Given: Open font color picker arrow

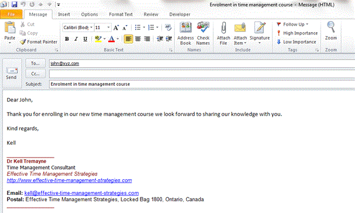Looking at the screenshot, I should [118, 39].
